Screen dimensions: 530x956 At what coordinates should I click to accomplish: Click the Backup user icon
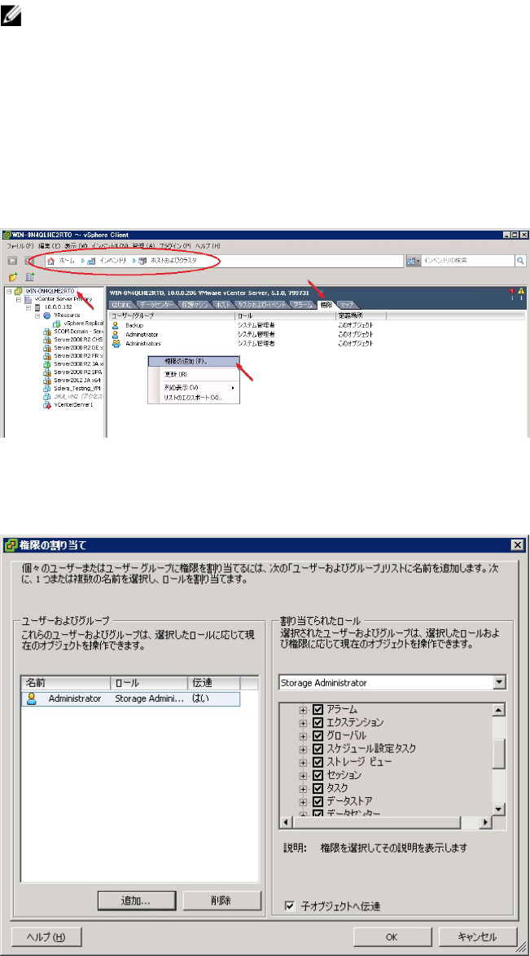115,325
